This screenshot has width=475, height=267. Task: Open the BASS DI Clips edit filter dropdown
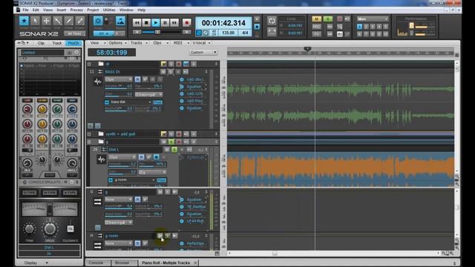coord(119,79)
